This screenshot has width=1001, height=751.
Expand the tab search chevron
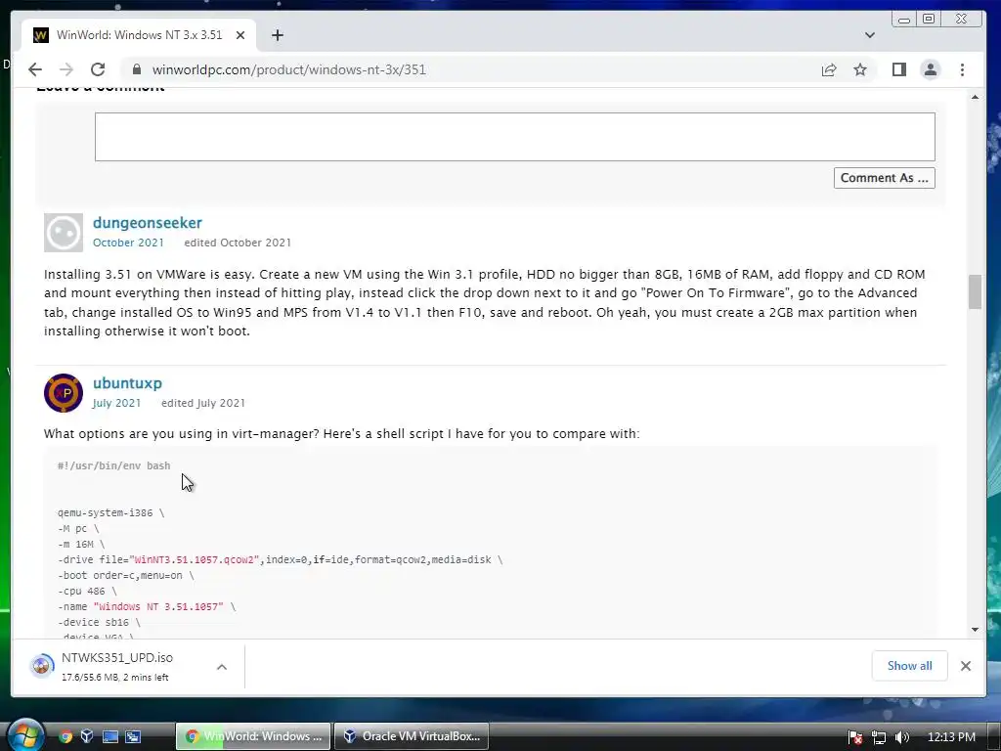[869, 35]
